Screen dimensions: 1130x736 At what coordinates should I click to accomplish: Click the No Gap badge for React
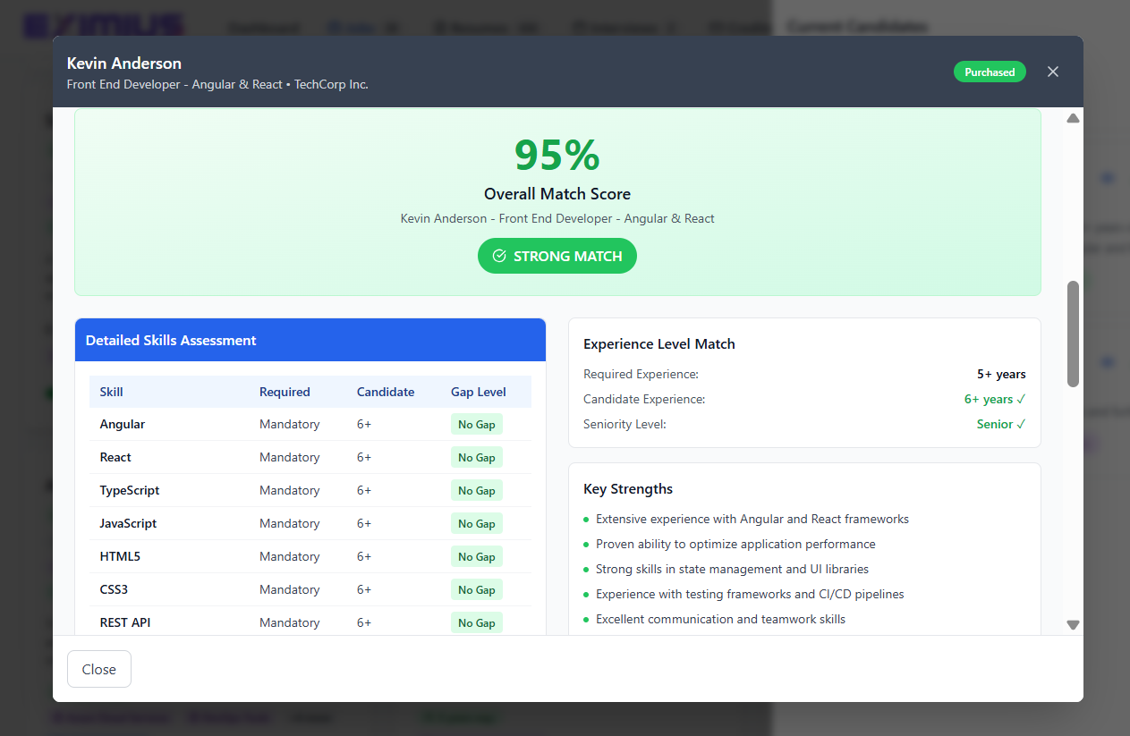(x=476, y=458)
